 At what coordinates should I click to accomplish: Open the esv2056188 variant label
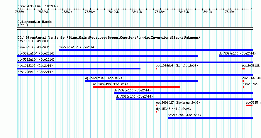pyautogui.click(x=251, y=66)
